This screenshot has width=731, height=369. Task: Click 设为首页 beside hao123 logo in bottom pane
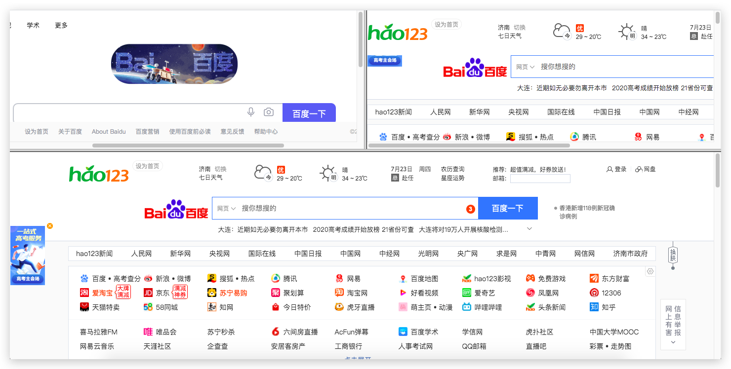pyautogui.click(x=148, y=166)
